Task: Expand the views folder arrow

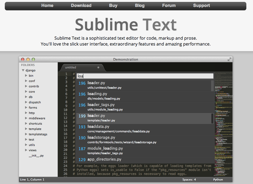Action: (x=26, y=150)
